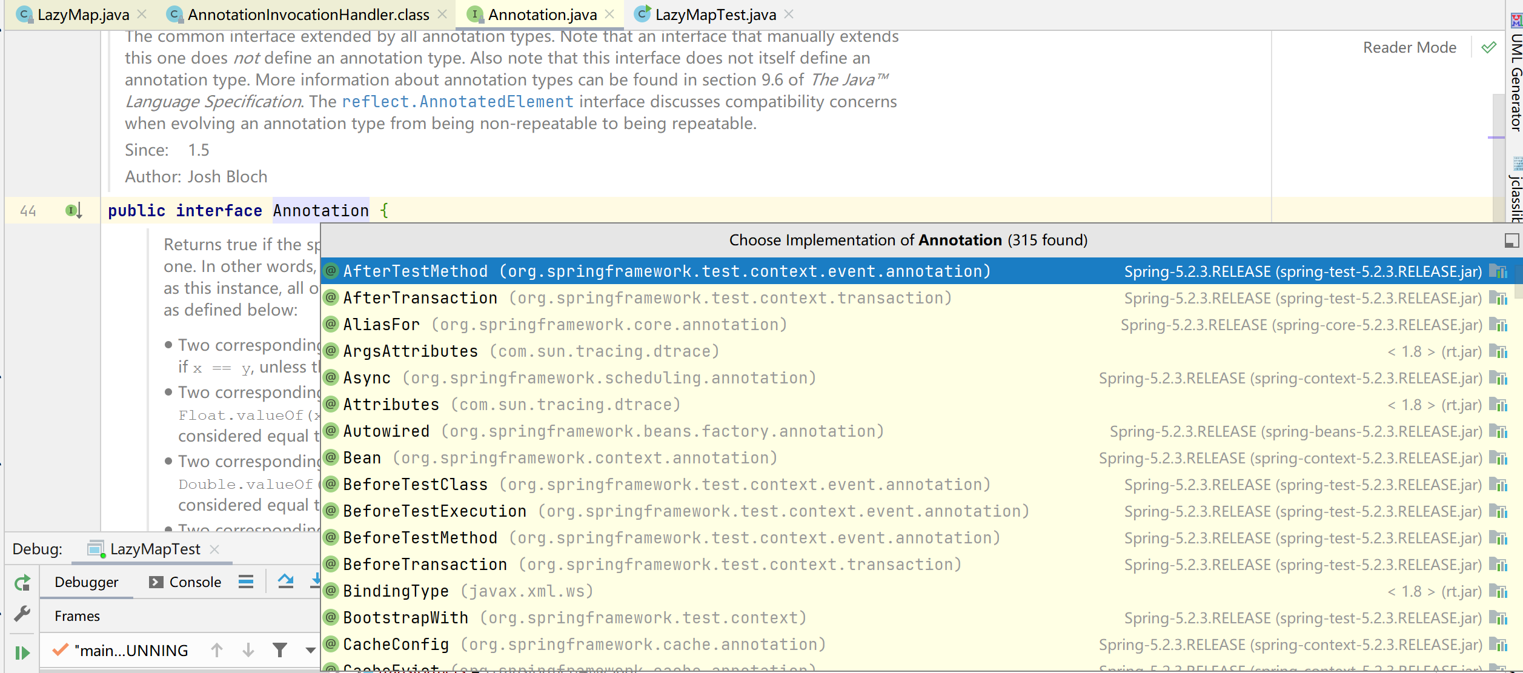
Task: Open the popup in Find tool window
Action: pyautogui.click(x=1511, y=240)
